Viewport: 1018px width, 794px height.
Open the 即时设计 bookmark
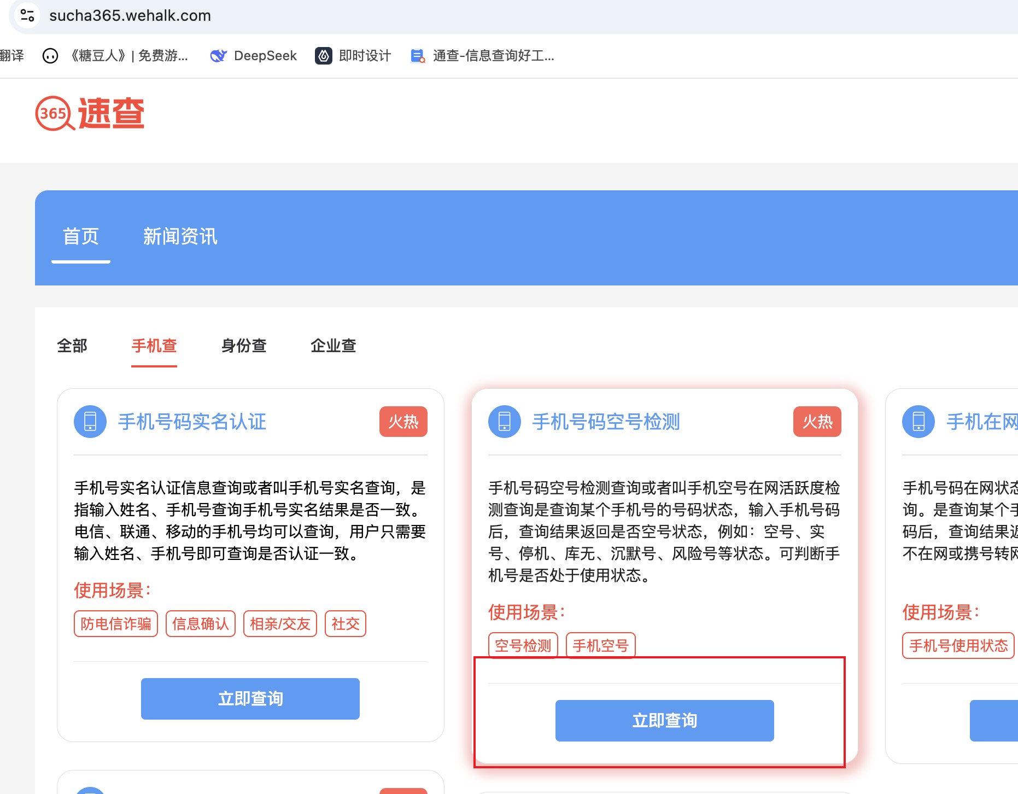[353, 56]
